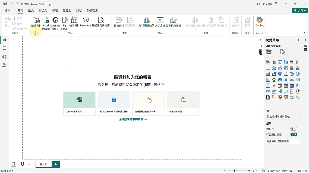
Task: Click the green 共用 share button
Action: click(x=299, y=11)
